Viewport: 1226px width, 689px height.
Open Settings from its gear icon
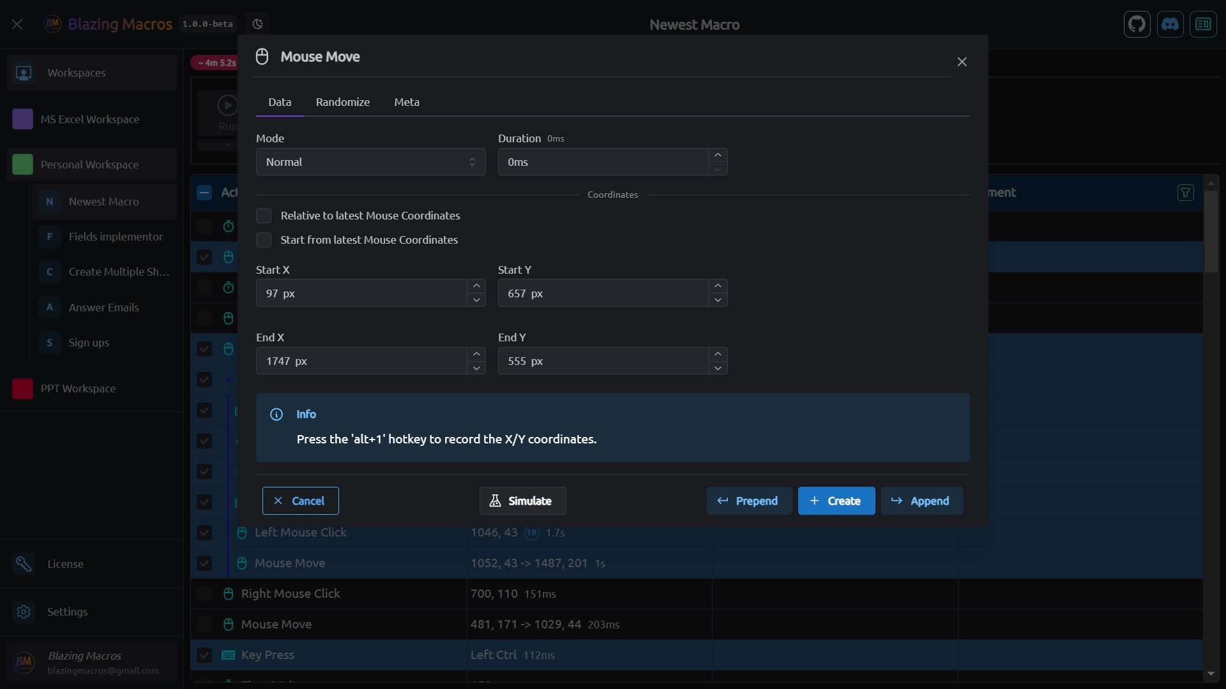pos(24,612)
